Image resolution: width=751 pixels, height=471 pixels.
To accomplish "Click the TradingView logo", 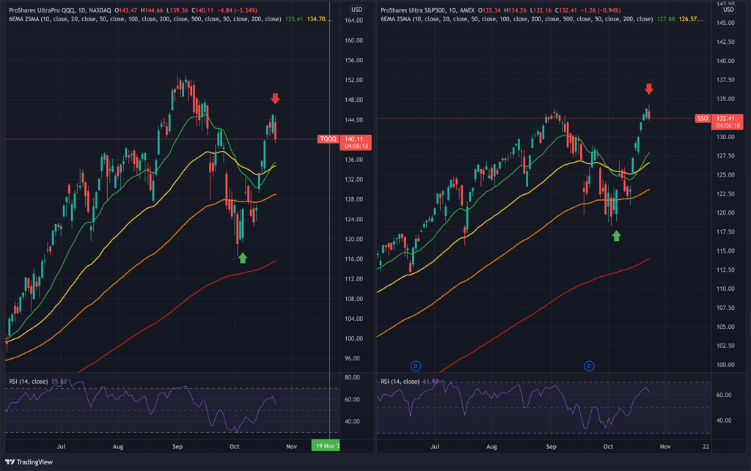I will [29, 462].
